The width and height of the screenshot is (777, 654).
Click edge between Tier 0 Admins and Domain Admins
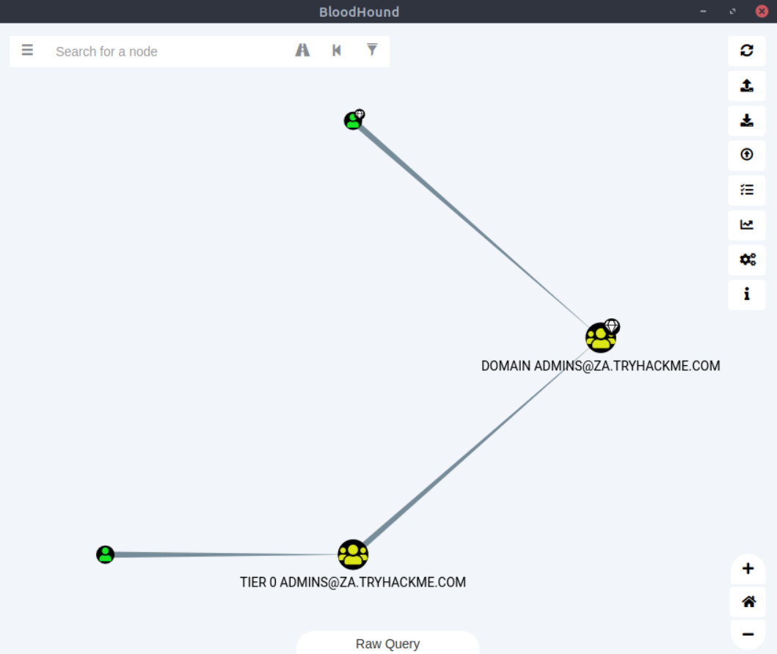tap(475, 447)
